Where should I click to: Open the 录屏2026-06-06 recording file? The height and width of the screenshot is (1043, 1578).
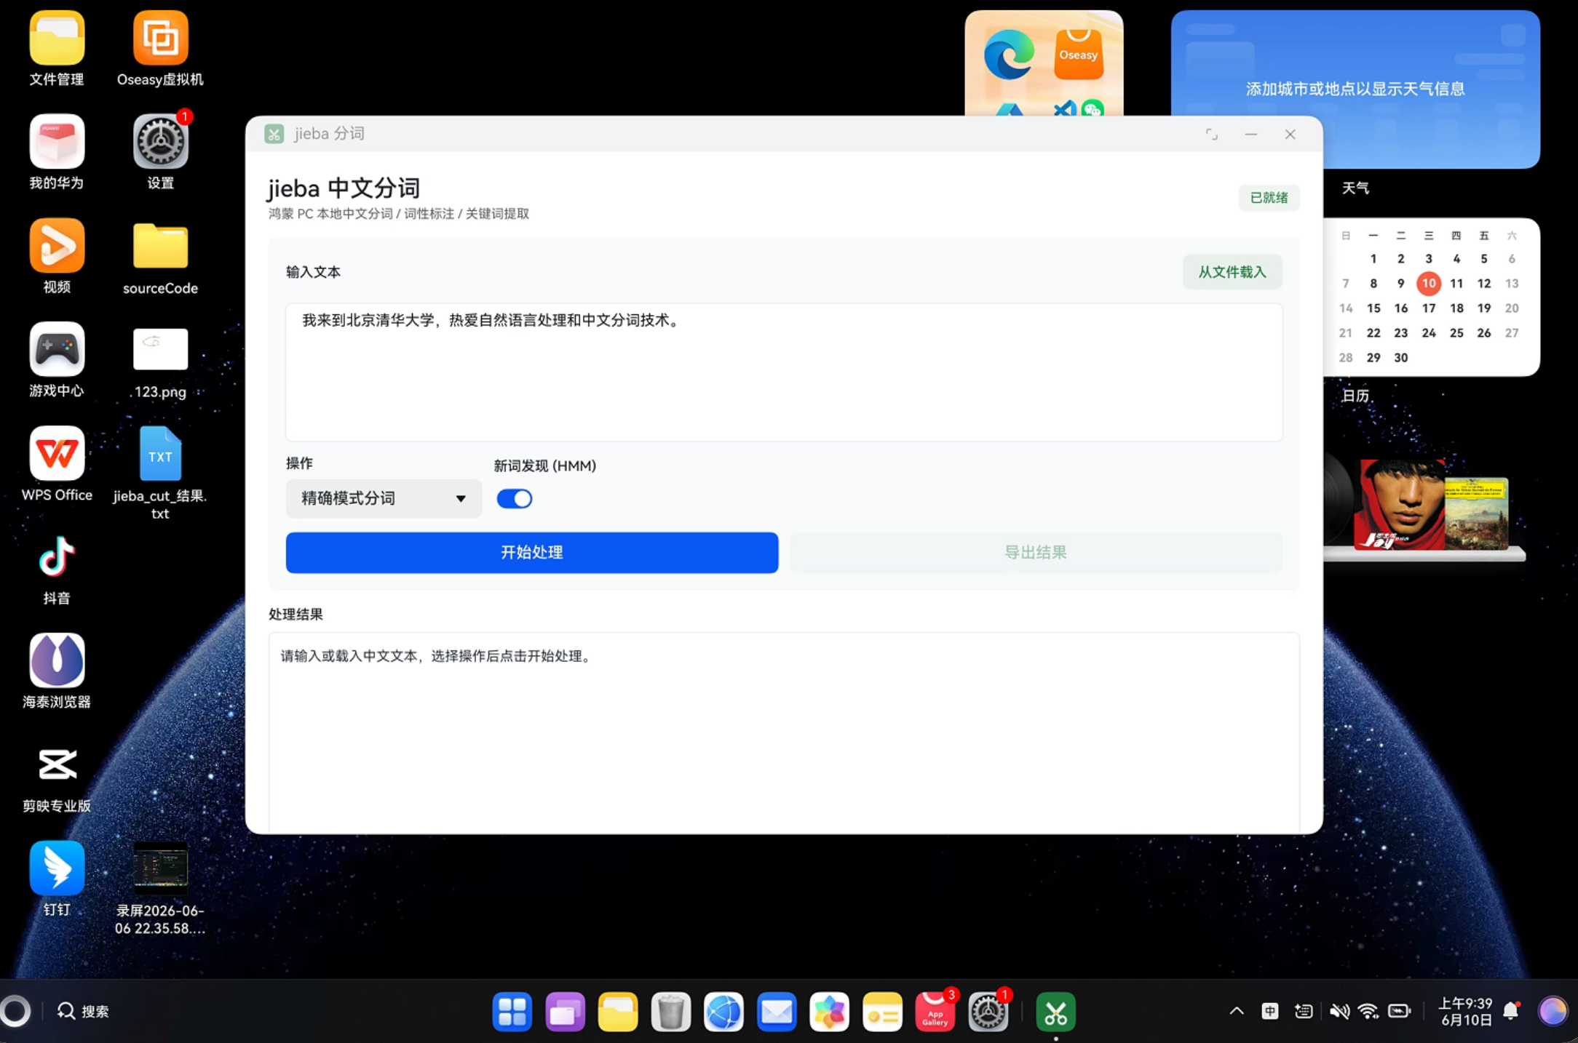[x=160, y=868]
